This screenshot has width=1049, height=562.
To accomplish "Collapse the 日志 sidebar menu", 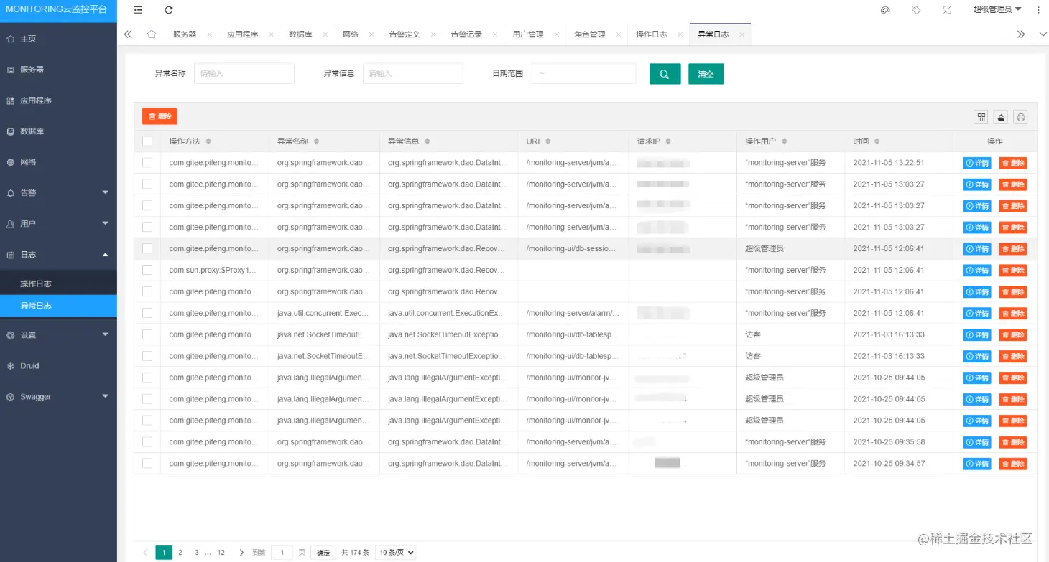I will [58, 255].
